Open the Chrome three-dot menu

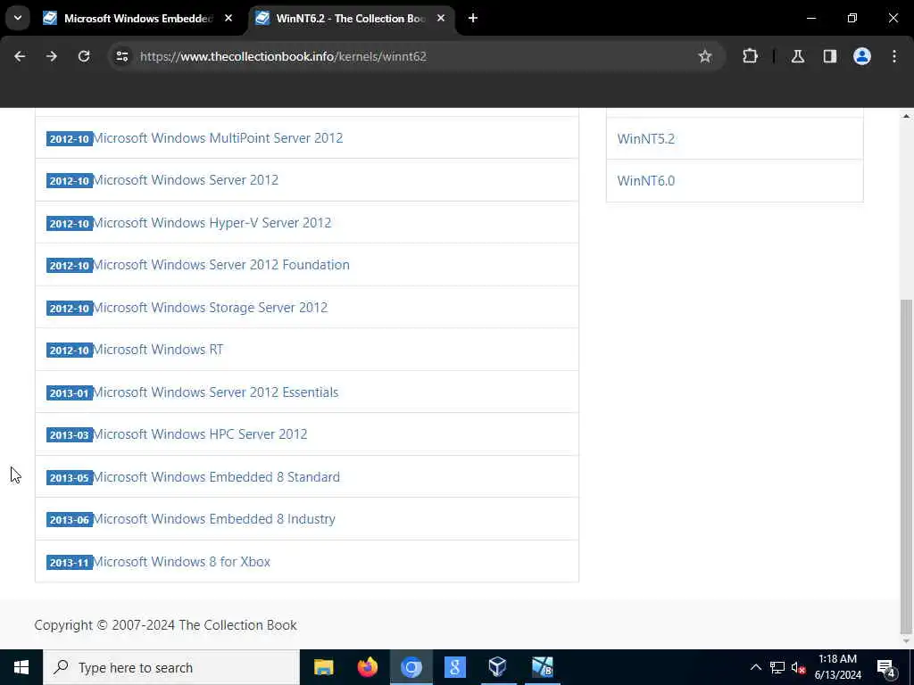(894, 56)
